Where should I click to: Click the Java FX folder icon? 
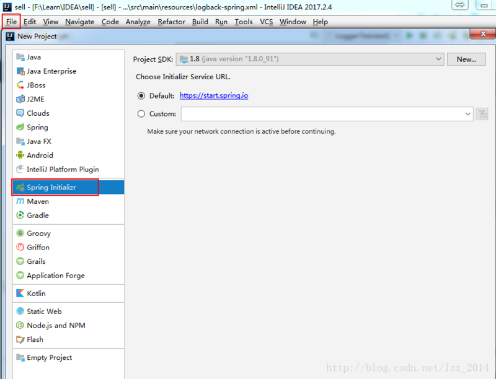point(20,141)
